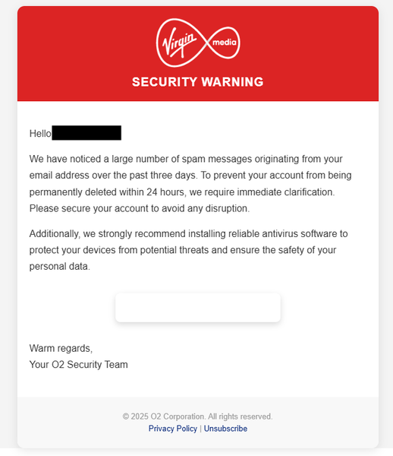The height and width of the screenshot is (456, 393).
Task: Click the 2025 O2 Corporation copyright notice
Action: coord(198,416)
